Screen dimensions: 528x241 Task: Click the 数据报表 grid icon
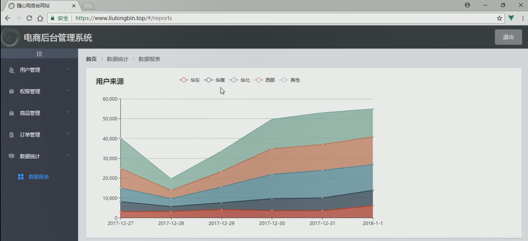click(21, 177)
